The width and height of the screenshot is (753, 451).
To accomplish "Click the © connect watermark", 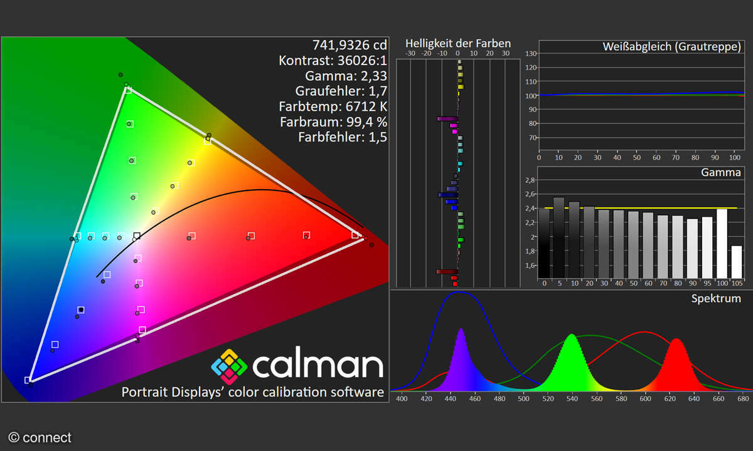I will [40, 438].
